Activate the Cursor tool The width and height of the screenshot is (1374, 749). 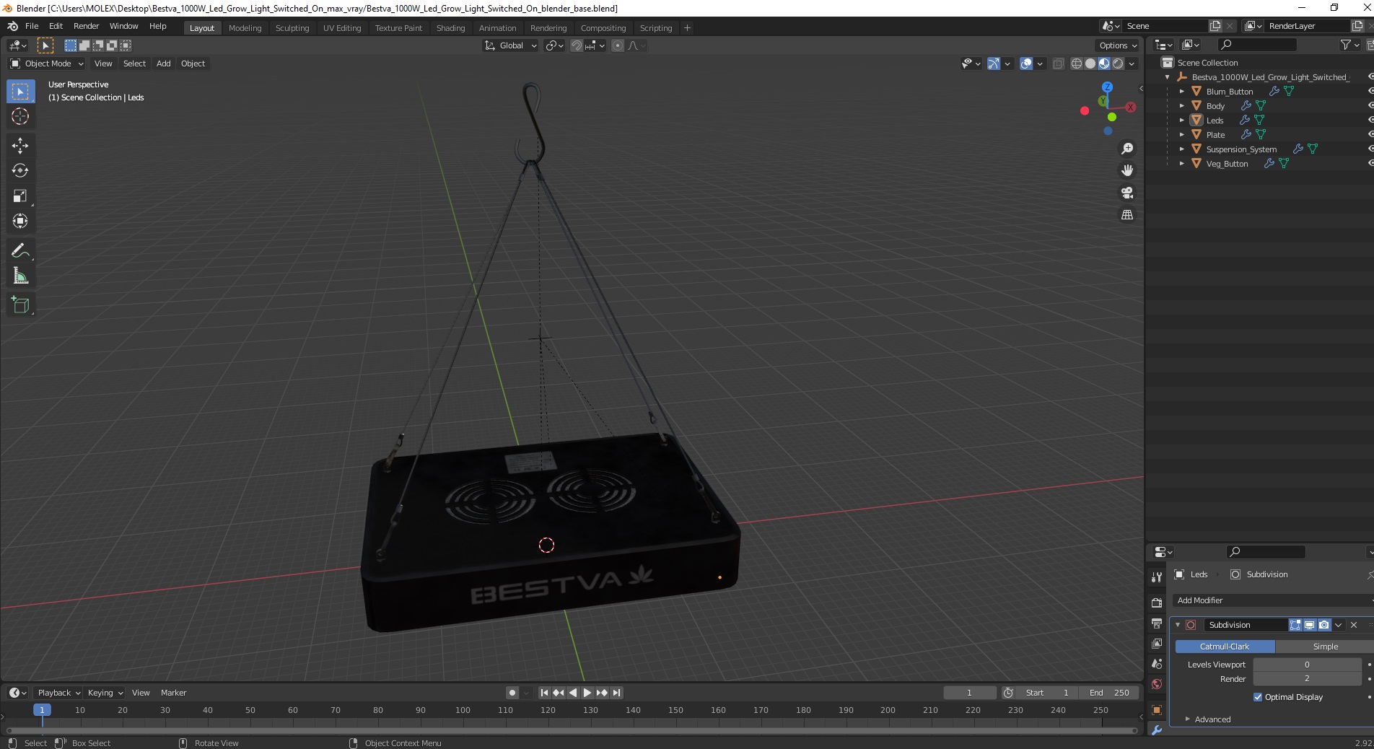tap(20, 117)
